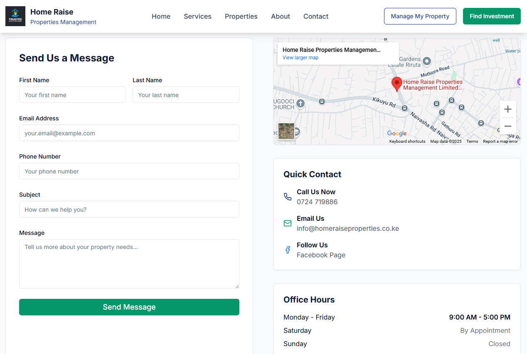Open the About page link
The image size is (527, 354).
pos(281,16)
